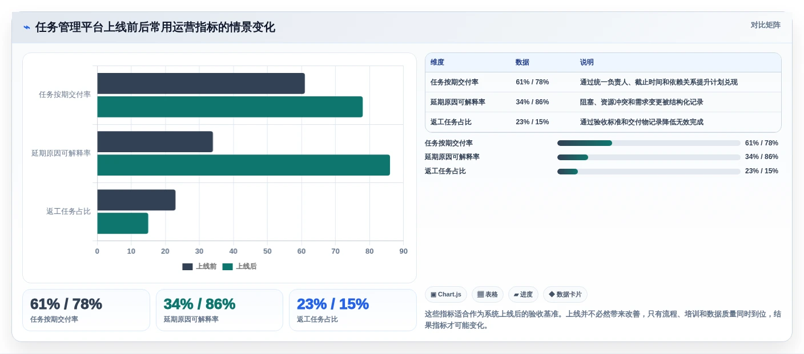The height and width of the screenshot is (354, 804).
Task: Click table cell 任务按期交付率
Action: pyautogui.click(x=455, y=82)
